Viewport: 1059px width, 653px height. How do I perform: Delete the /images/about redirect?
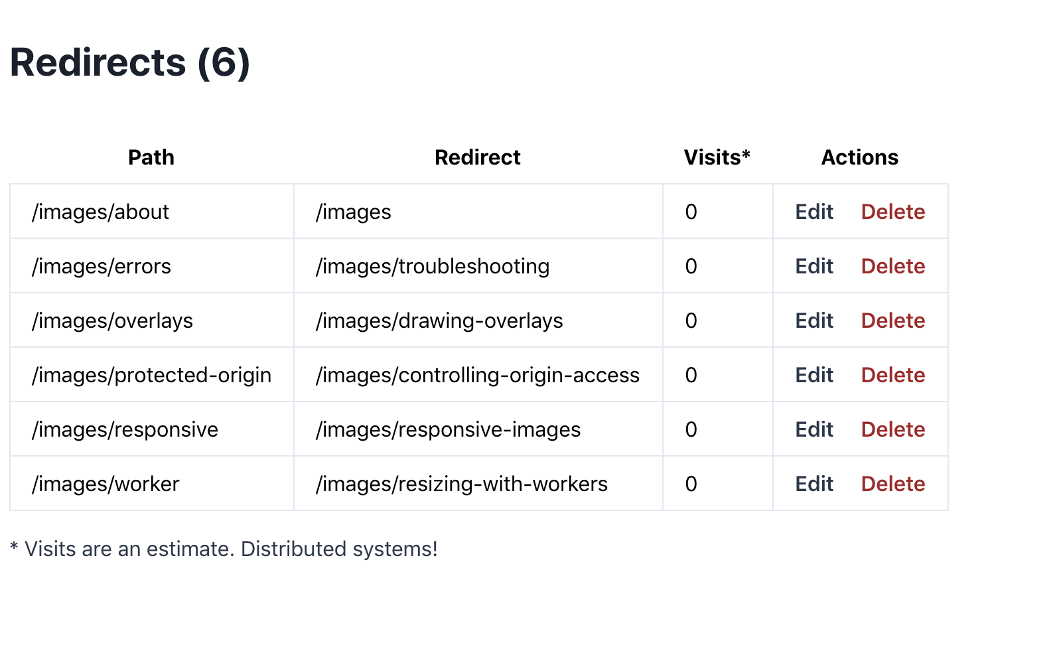pos(892,212)
